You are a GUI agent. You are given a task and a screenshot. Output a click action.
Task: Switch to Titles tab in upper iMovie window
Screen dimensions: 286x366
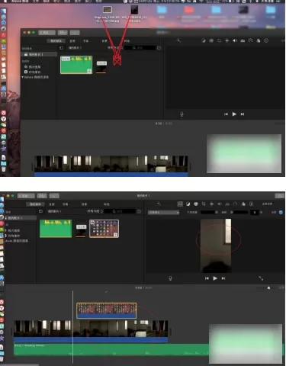[x=85, y=40]
